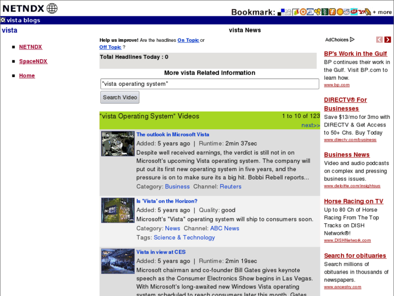Image resolution: width=394 pixels, height=296 pixels.
Task: Click the colorful green-red bookmark icon
Action: [x=296, y=12]
